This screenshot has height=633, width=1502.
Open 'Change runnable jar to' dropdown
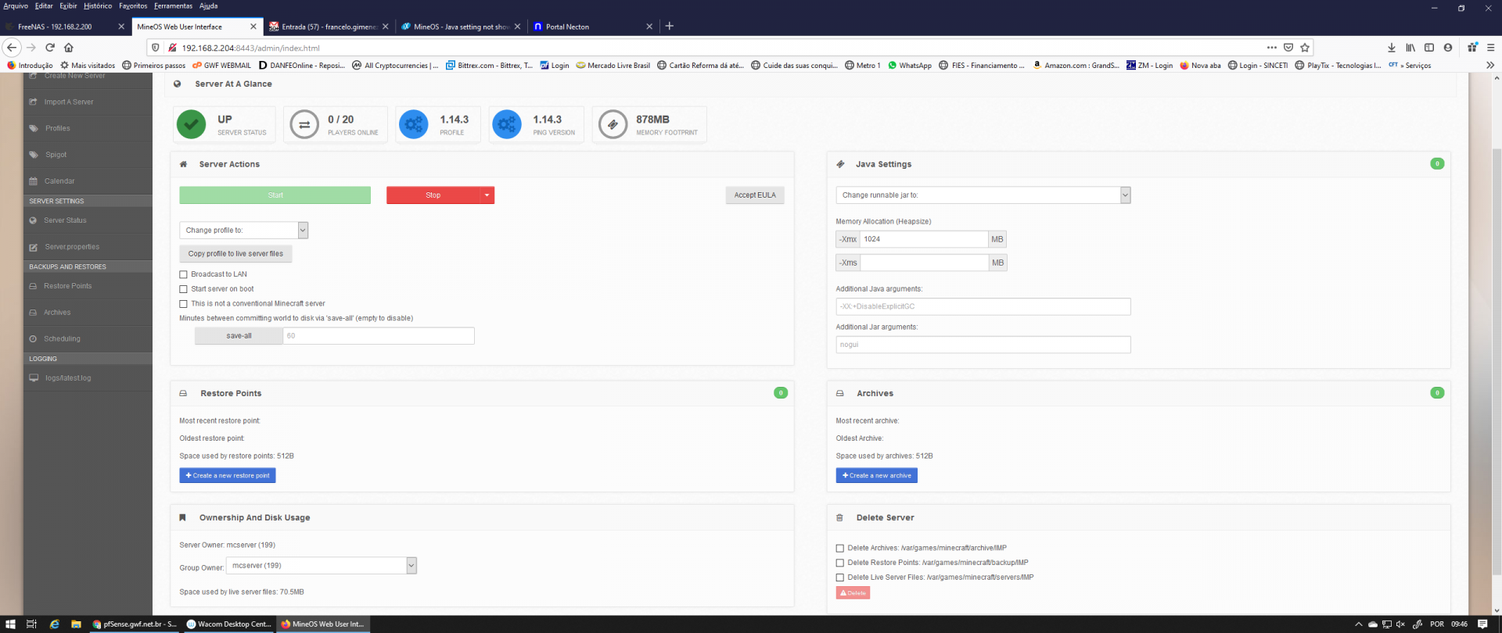[983, 195]
